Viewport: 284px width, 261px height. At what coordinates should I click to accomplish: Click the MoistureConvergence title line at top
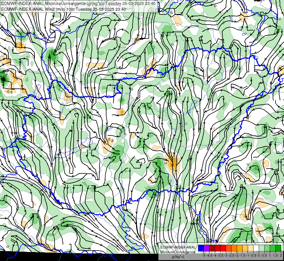pyautogui.click(x=78, y=3)
